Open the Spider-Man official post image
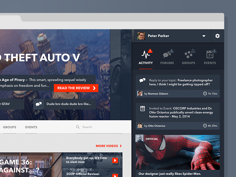Image resolution: width=236 pixels, height=177 pixels. click(x=178, y=152)
